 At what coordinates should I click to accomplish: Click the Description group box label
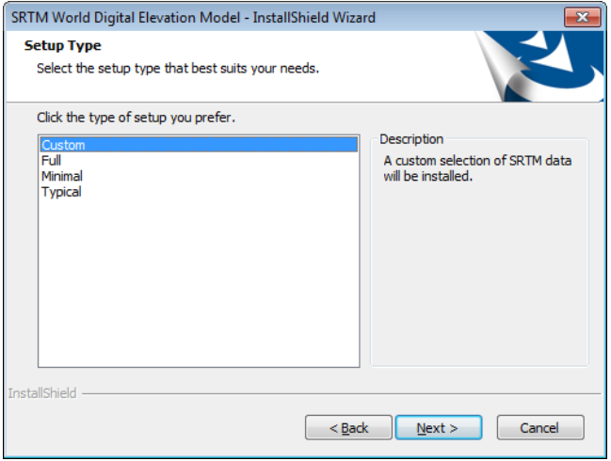pyautogui.click(x=411, y=139)
